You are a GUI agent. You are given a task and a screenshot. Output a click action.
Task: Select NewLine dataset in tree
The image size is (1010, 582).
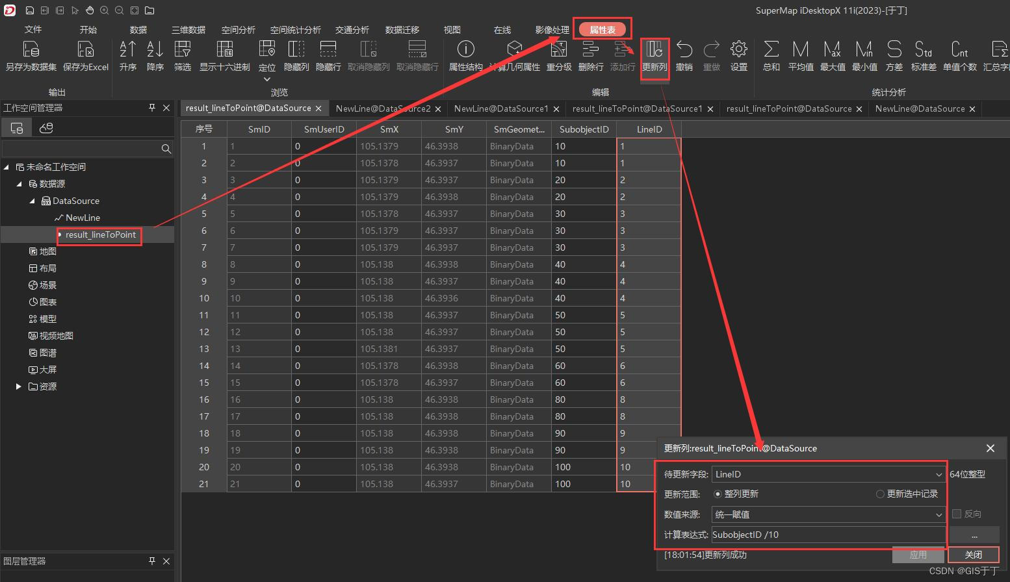point(83,218)
